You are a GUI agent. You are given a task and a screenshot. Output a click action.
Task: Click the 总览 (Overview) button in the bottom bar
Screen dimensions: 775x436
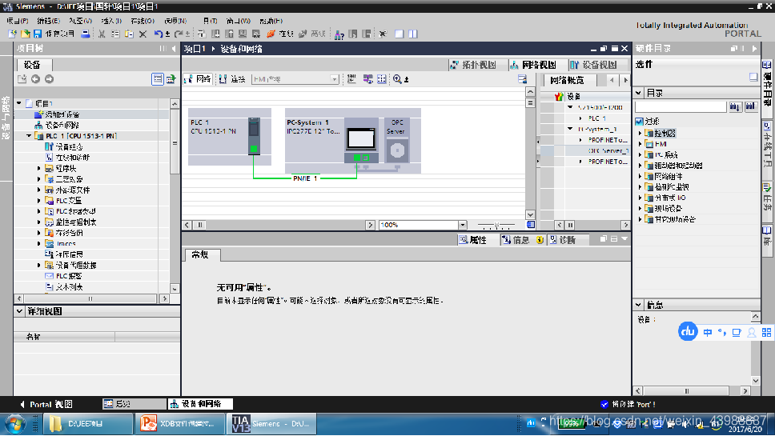pos(135,404)
